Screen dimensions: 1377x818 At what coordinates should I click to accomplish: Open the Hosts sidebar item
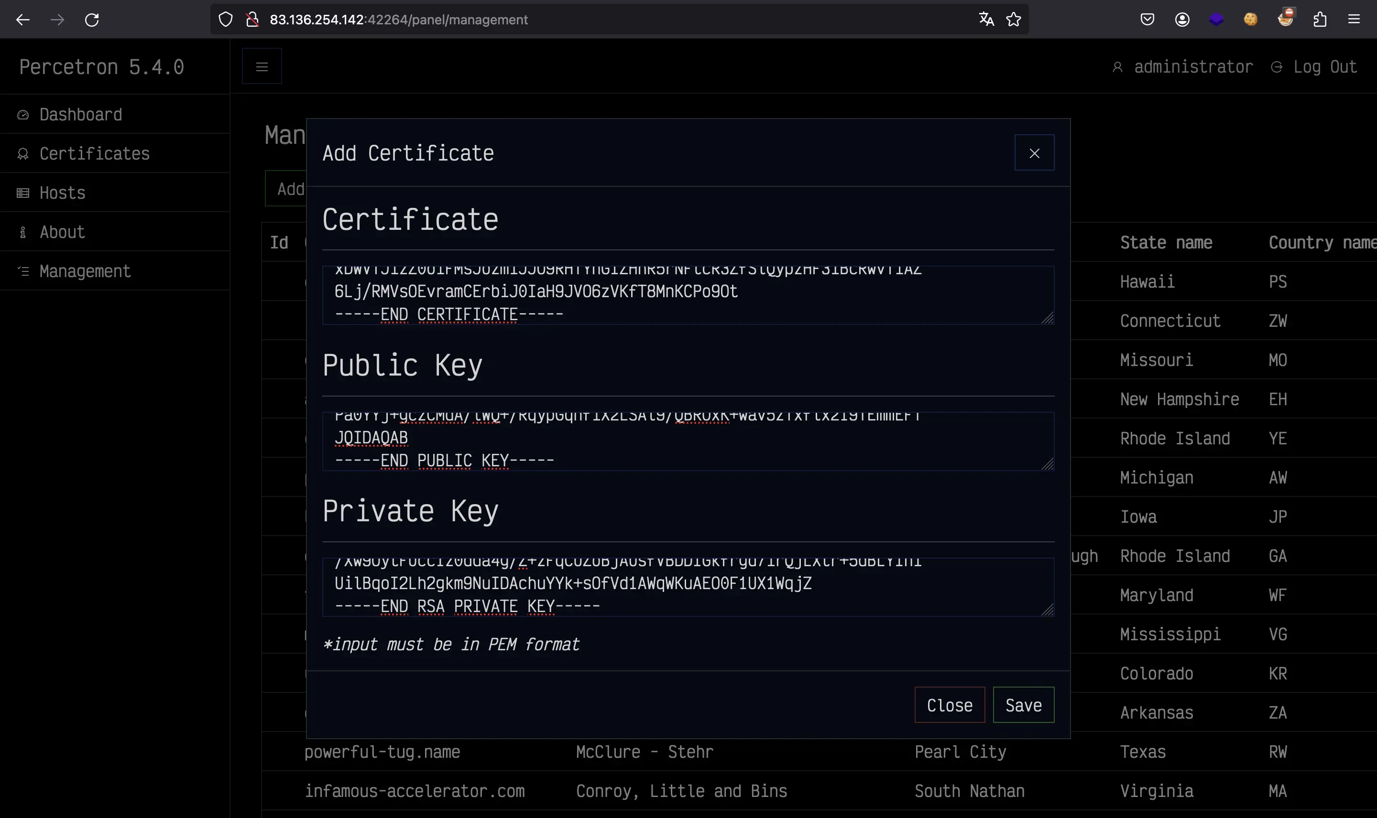62,193
